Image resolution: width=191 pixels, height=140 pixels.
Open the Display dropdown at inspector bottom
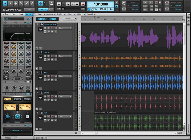pyautogui.click(x=10, y=138)
